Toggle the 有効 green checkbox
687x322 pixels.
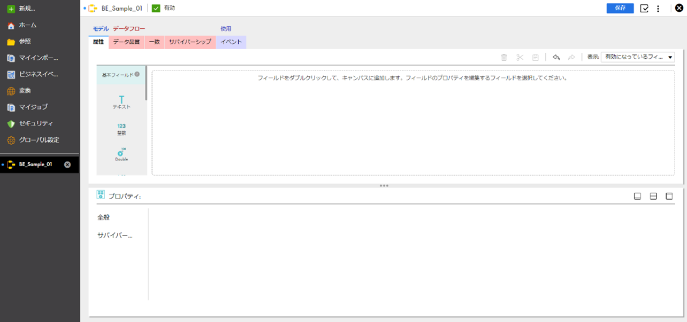click(x=156, y=8)
